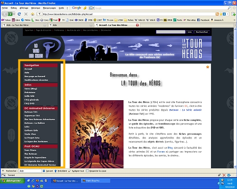Screen dimensions: 237x189
Task: Open the Facebook bookmark
Action: (x=203, y=20)
